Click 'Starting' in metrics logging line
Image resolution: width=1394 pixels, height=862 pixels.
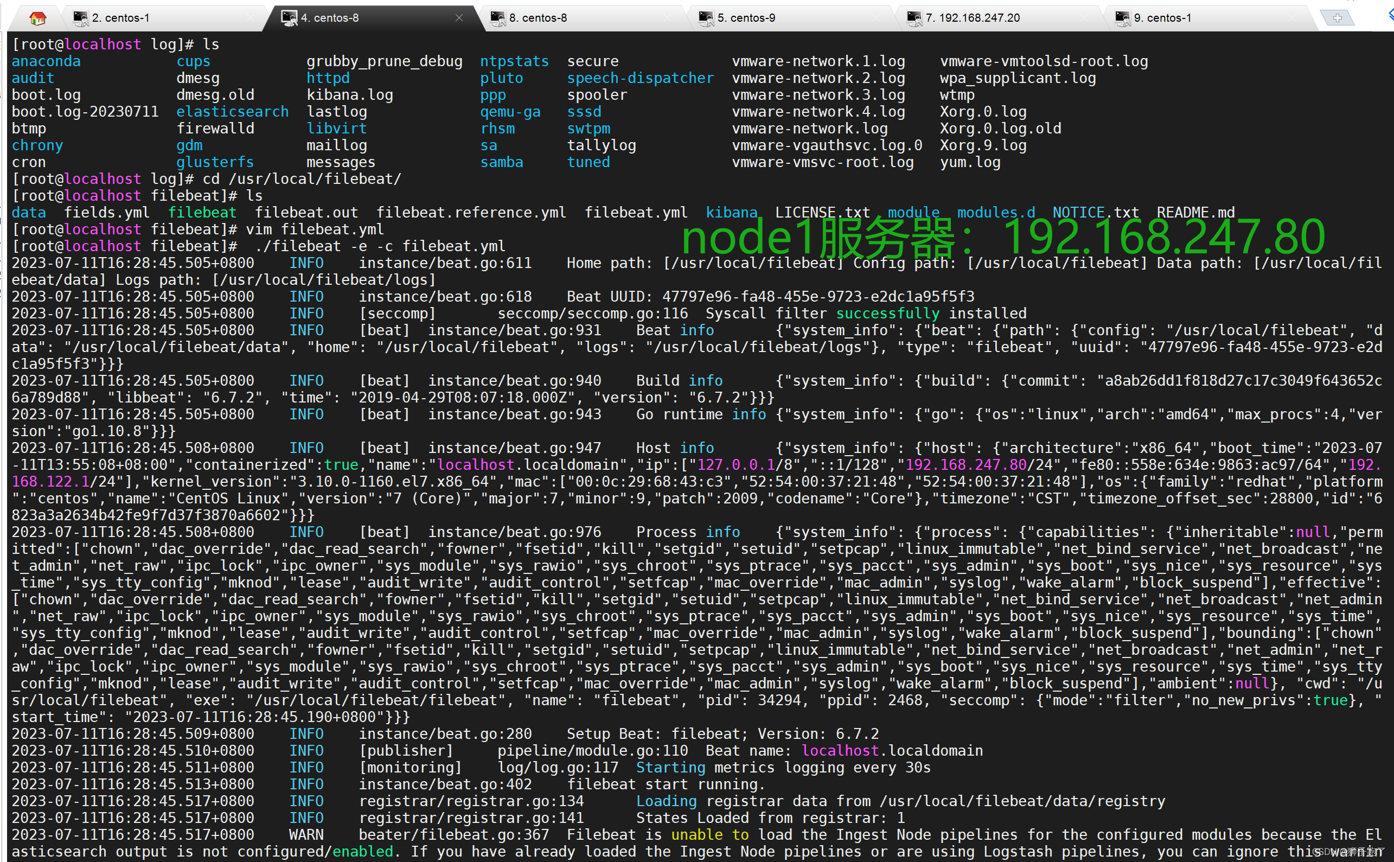click(671, 768)
